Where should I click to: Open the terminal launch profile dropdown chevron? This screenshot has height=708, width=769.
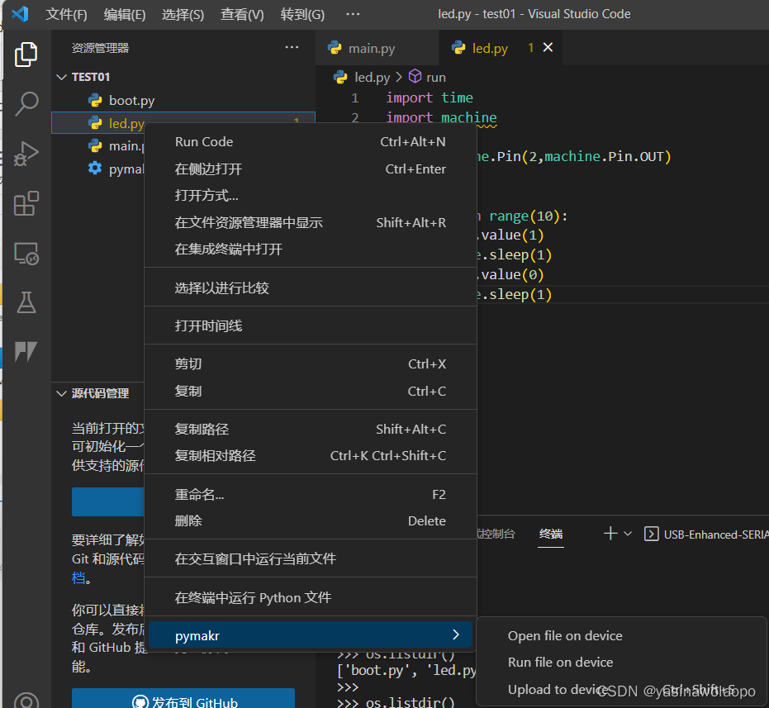click(625, 534)
